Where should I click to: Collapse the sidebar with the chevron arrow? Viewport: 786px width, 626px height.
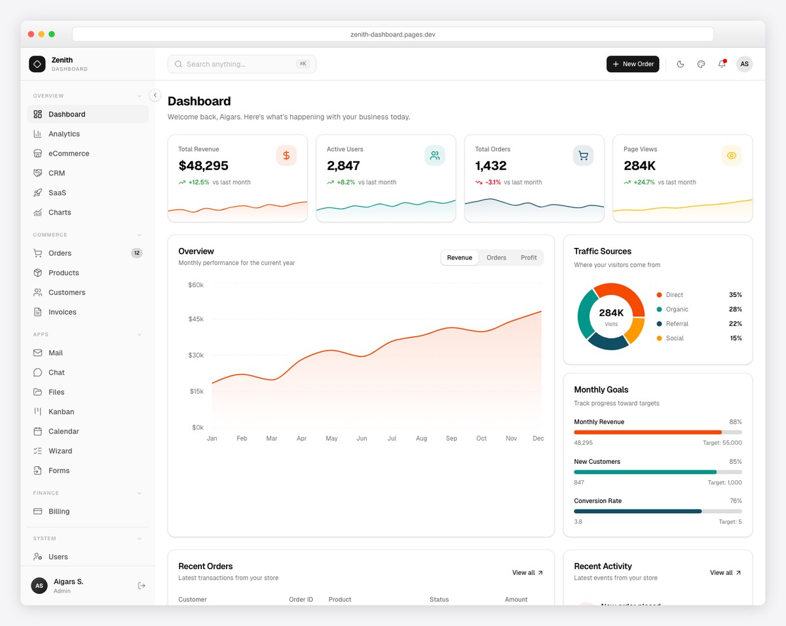point(155,95)
